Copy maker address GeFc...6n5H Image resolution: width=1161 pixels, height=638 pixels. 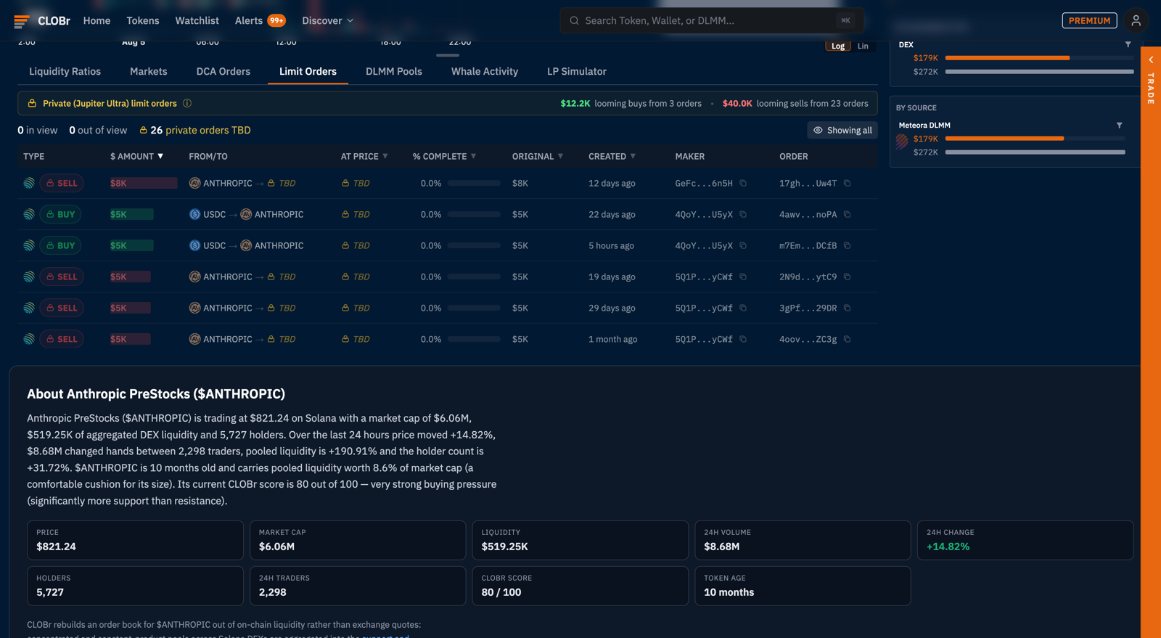(743, 183)
